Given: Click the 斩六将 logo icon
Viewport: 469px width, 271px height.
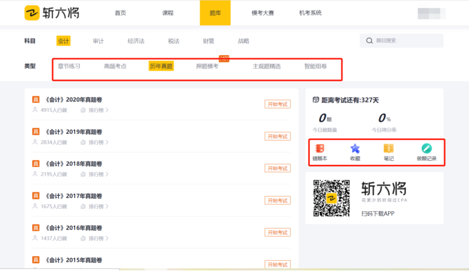Looking at the screenshot, I should tap(32, 13).
